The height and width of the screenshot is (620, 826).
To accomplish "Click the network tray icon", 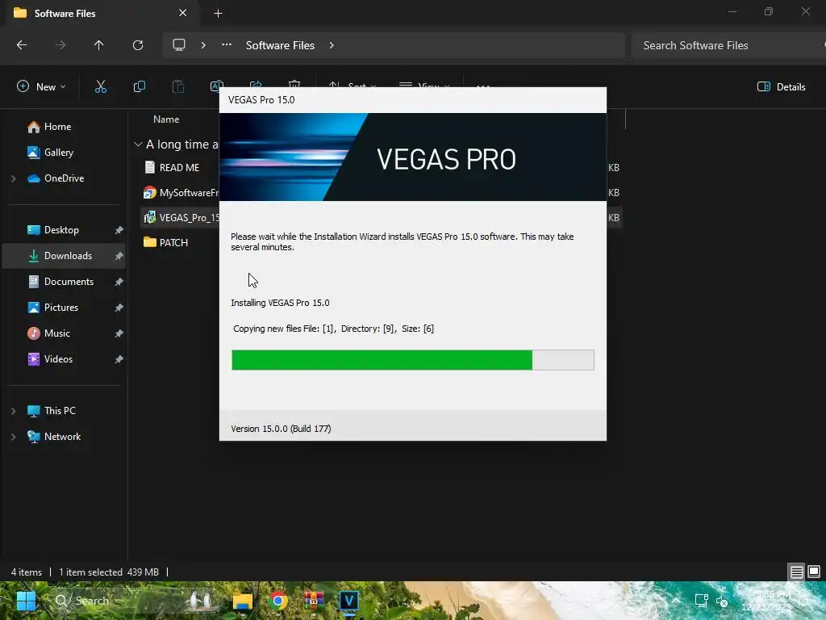I will tap(702, 601).
